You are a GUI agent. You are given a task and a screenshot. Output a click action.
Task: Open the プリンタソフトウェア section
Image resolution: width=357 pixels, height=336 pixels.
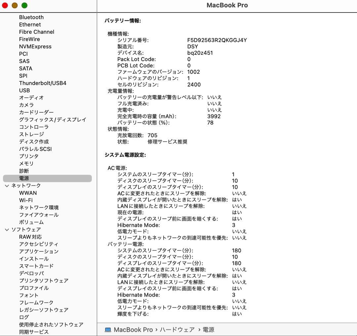tap(43, 280)
